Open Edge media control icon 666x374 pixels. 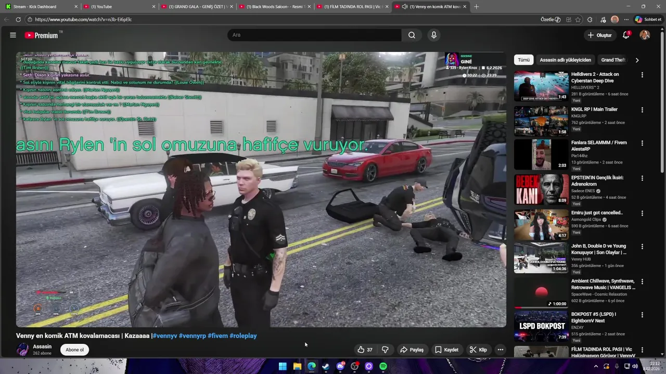tap(603, 19)
